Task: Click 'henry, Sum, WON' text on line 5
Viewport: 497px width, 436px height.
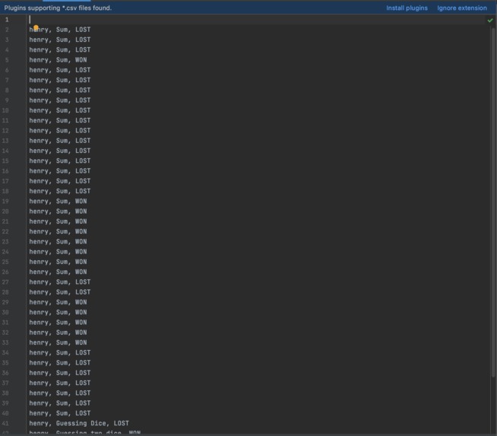Action: [58, 60]
